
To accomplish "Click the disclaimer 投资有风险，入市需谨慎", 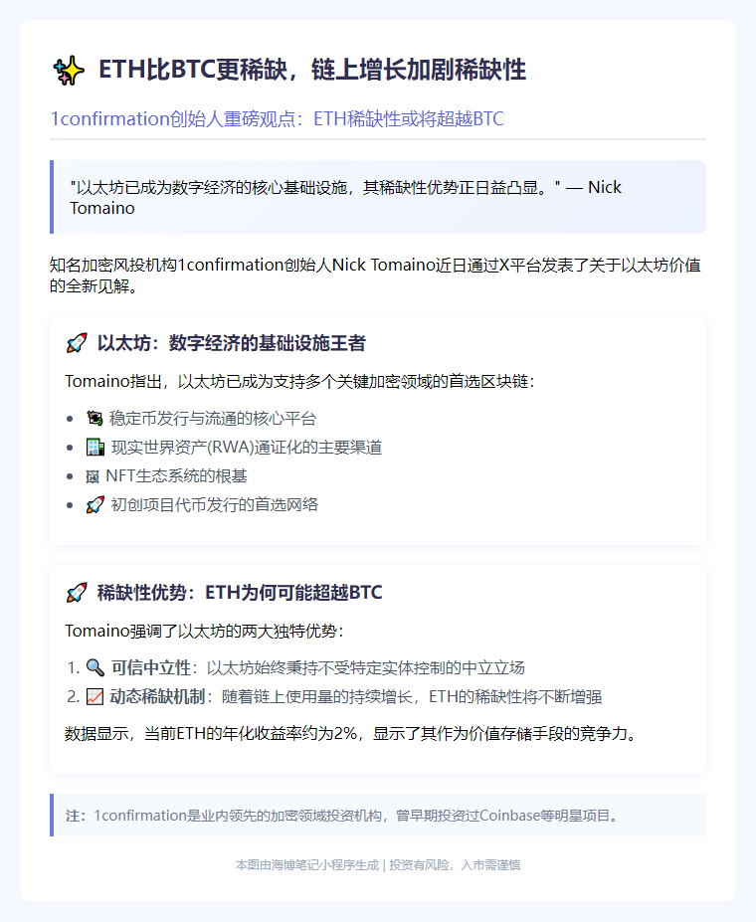I will point(455,865).
